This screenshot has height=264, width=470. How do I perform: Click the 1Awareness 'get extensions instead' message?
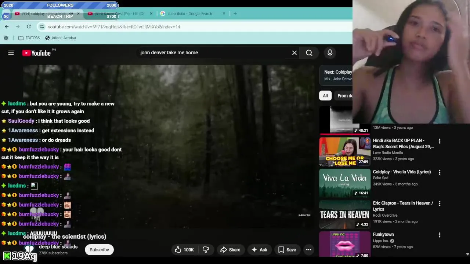(68, 131)
